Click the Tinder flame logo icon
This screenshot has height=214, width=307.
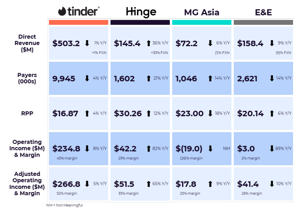pyautogui.click(x=62, y=11)
